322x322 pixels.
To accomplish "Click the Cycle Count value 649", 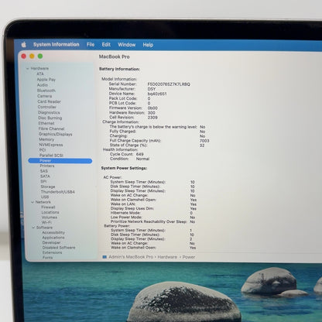I will tap(140, 154).
